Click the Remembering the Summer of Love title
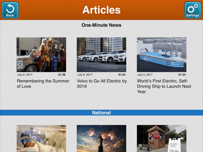This screenshot has height=152, width=203. tap(43, 84)
